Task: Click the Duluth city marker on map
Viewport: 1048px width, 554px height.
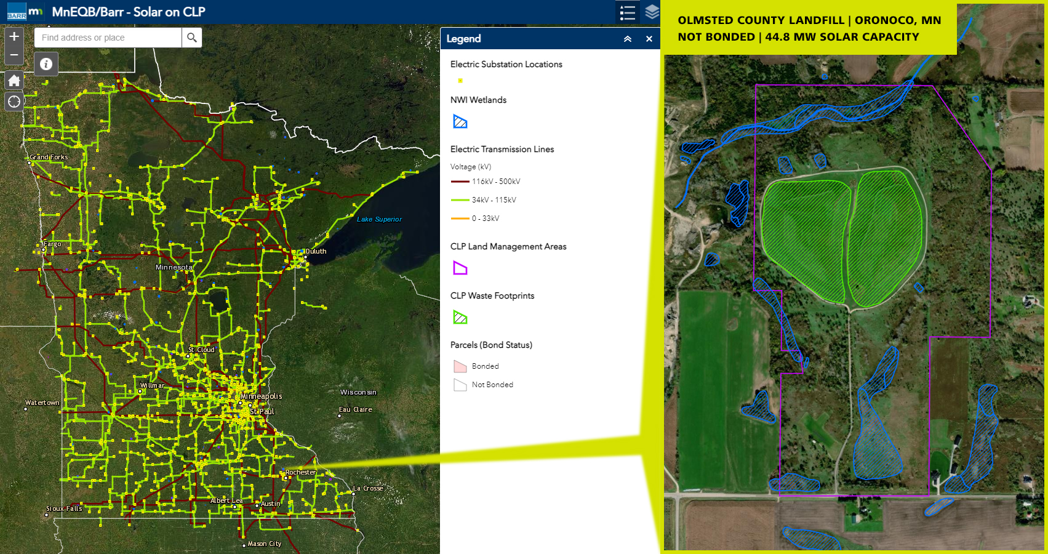Action: (306, 257)
